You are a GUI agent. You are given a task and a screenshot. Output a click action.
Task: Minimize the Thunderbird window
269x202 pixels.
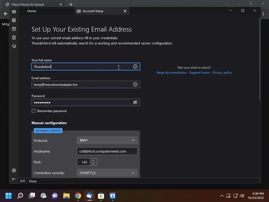click(x=231, y=11)
